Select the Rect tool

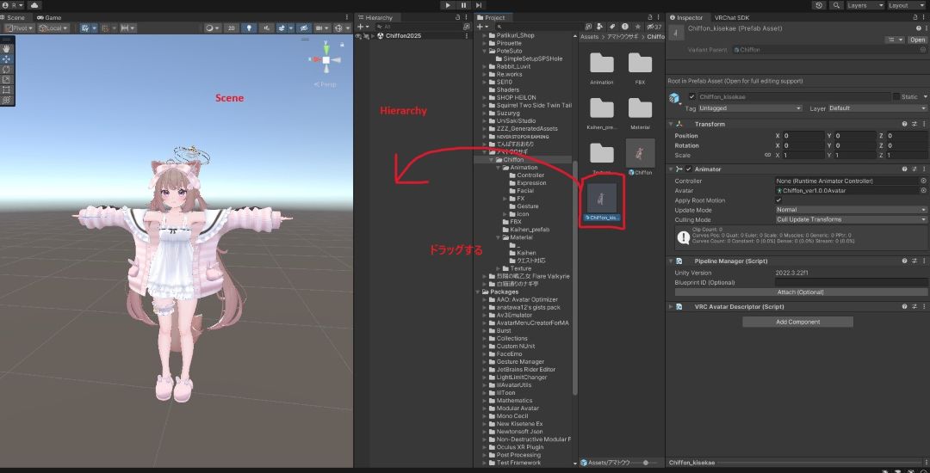click(7, 89)
